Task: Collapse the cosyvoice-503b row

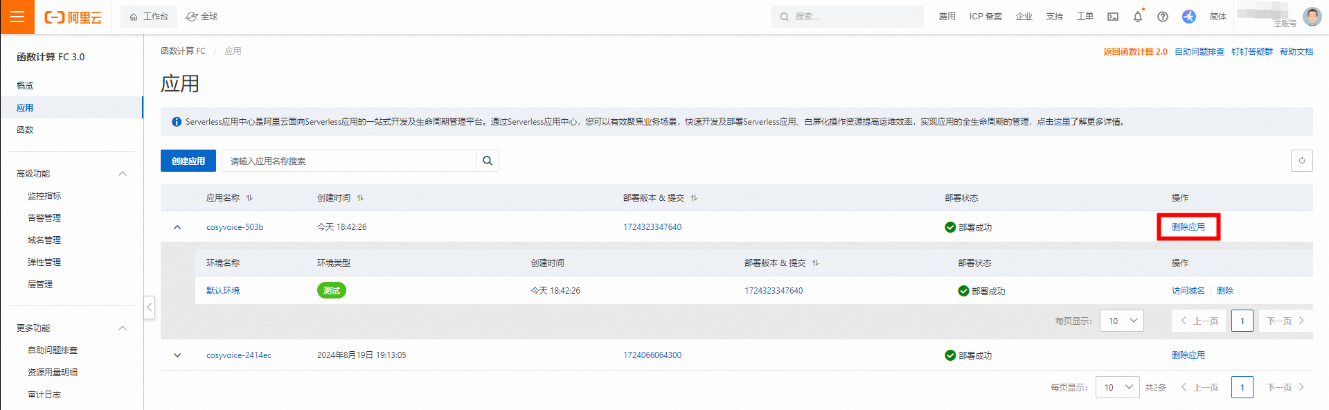Action: [177, 227]
